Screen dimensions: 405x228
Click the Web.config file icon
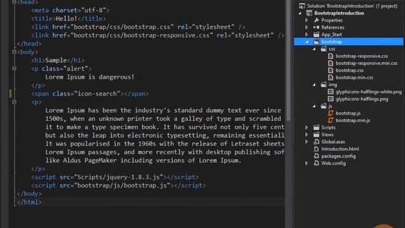[316, 163]
